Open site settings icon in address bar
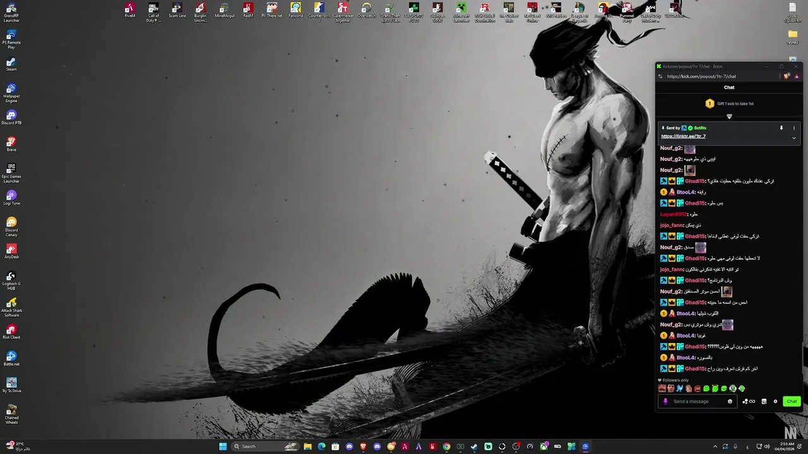 (x=660, y=76)
